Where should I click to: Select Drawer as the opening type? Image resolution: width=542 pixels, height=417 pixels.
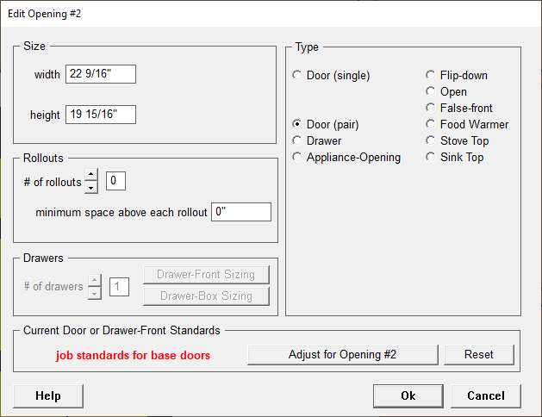[x=298, y=140]
